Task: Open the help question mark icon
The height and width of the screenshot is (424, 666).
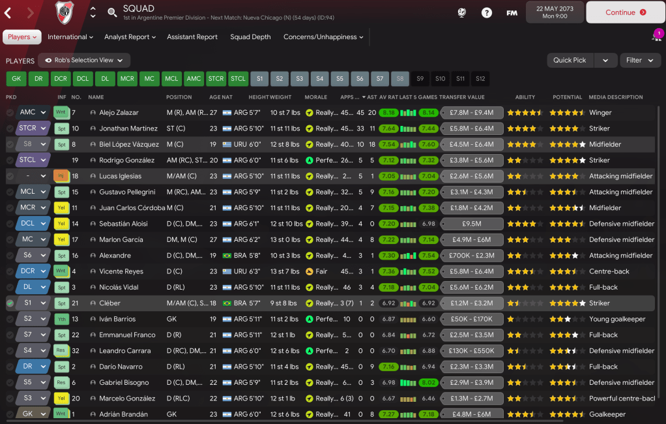Action: pos(487,12)
